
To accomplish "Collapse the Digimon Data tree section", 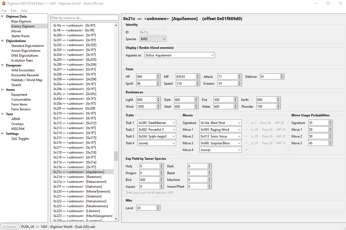I will pyautogui.click(x=3, y=16).
